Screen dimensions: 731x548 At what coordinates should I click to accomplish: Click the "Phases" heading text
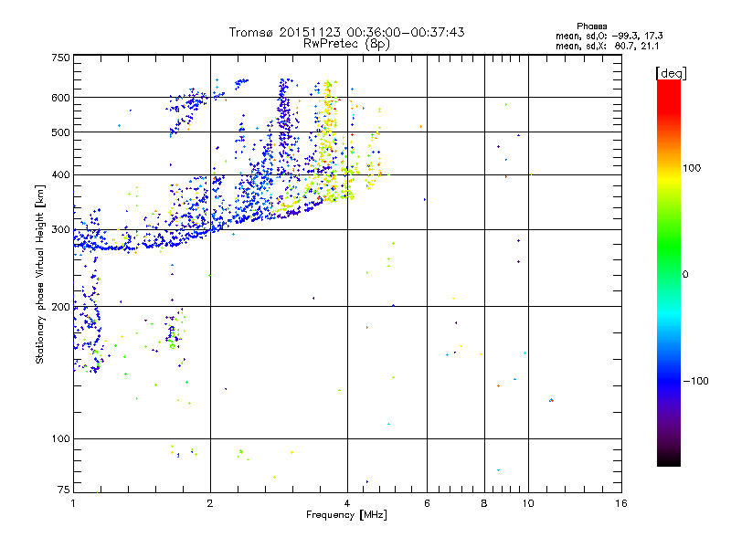(591, 26)
